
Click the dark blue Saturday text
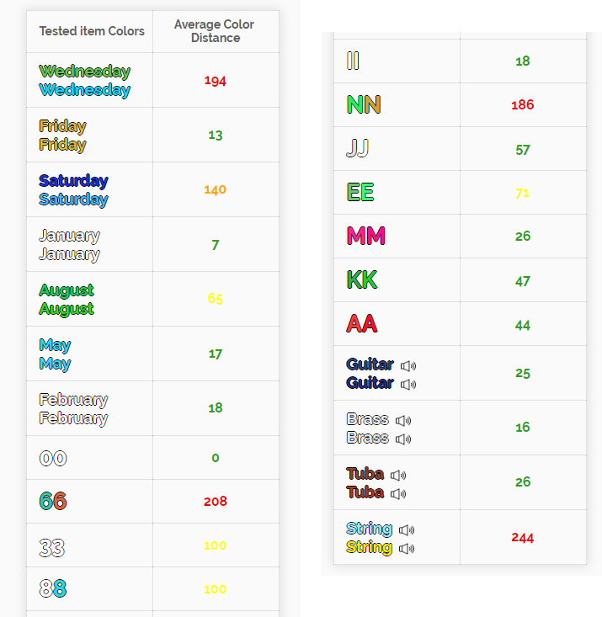73,181
